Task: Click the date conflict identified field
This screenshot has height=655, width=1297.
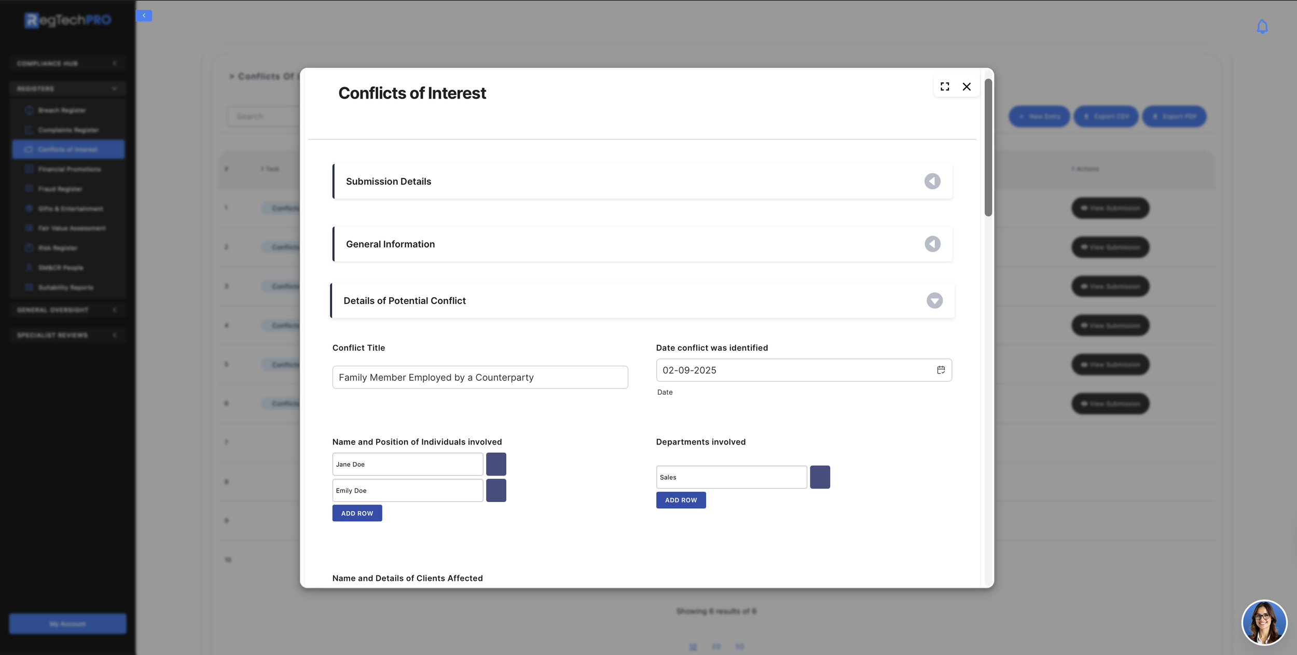Action: pyautogui.click(x=794, y=370)
